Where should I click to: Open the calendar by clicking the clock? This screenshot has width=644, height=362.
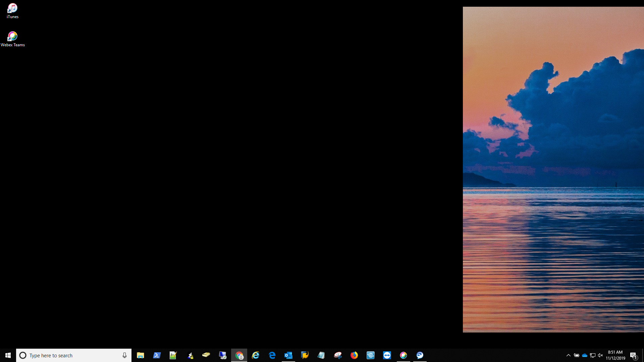[615, 355]
